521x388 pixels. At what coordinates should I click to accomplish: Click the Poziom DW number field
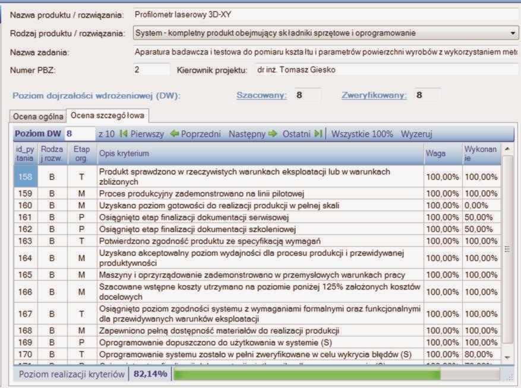click(80, 133)
